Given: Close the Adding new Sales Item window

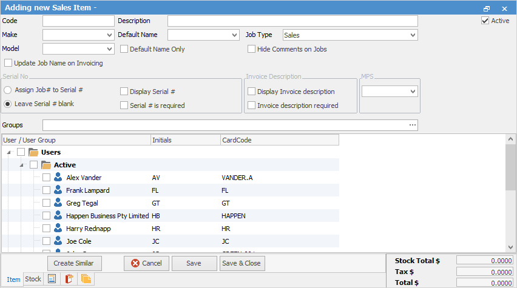Looking at the screenshot, I should point(504,8).
